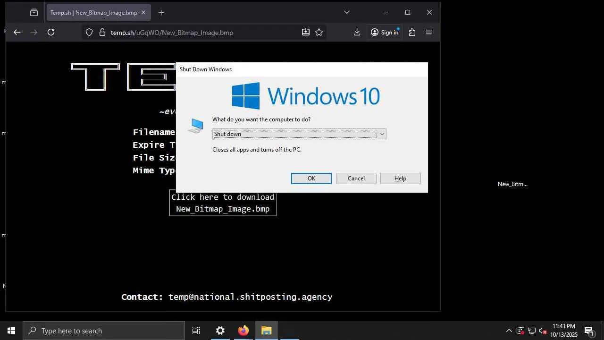Image resolution: width=604 pixels, height=340 pixels.
Task: Select the New_Bitm... desktop file
Action: coord(512,184)
